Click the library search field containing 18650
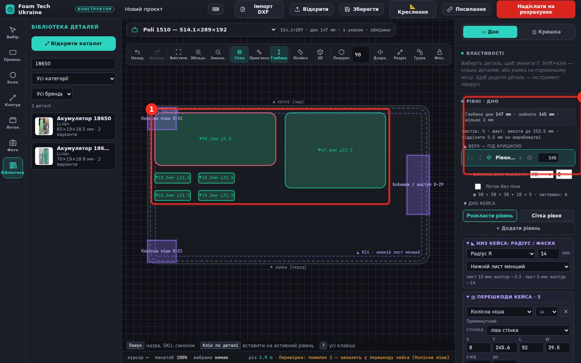 click(73, 64)
